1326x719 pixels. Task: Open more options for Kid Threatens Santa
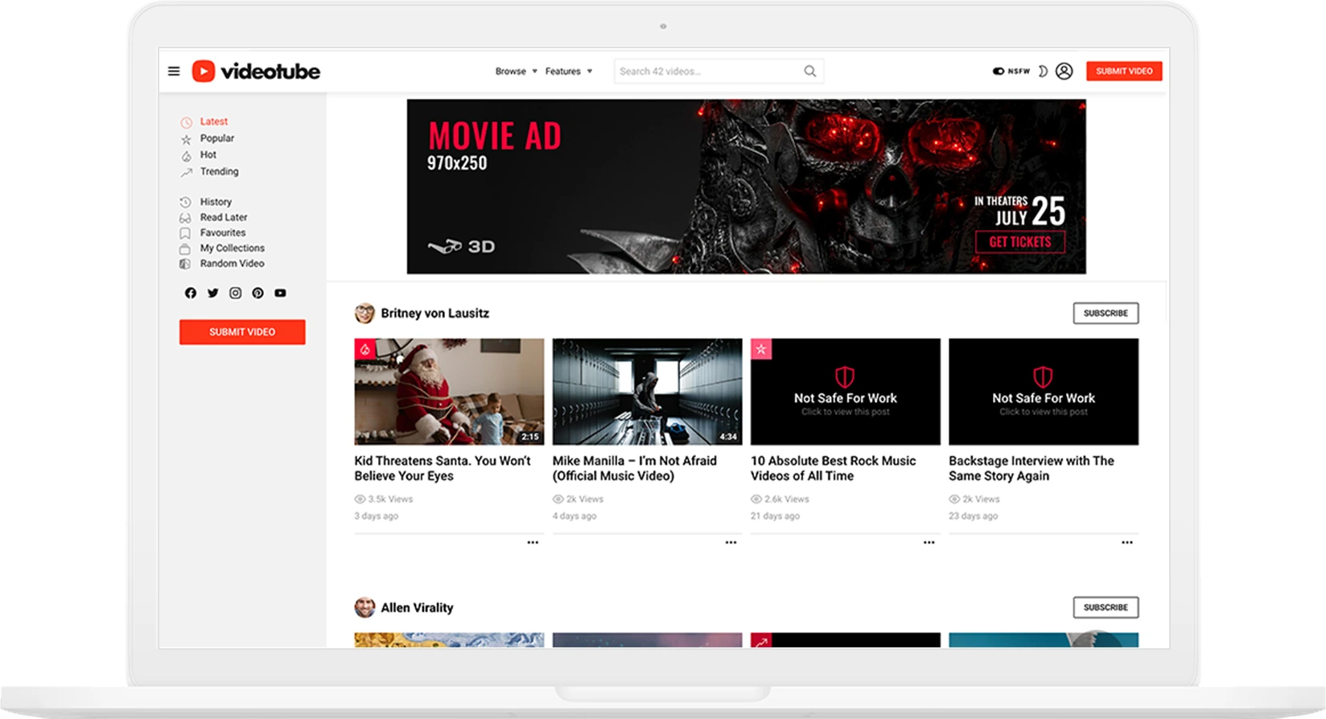[x=533, y=543]
